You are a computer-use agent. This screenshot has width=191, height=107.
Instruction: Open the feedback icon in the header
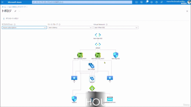coord(161,2)
